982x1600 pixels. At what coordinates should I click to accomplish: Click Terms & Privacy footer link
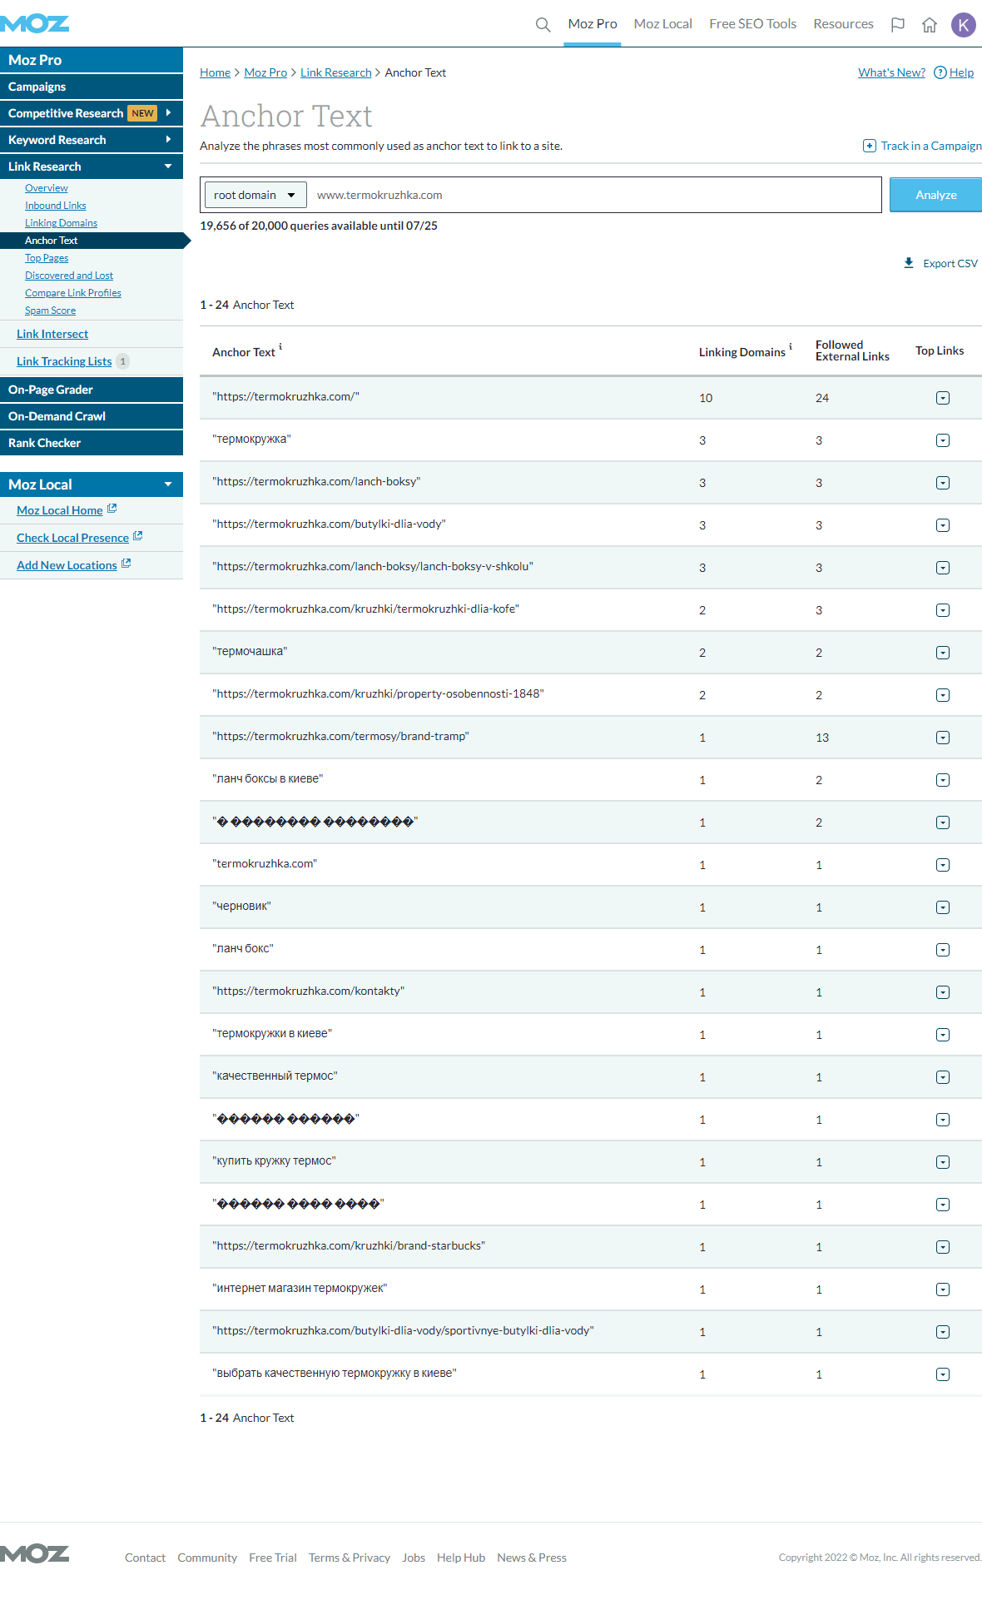tap(350, 1558)
